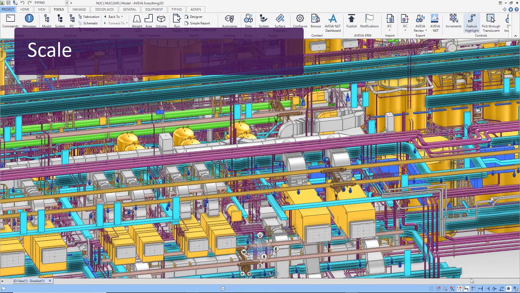Screen dimensions: 520x293
Task: Open the PROJECT tab
Action: coord(8,9)
